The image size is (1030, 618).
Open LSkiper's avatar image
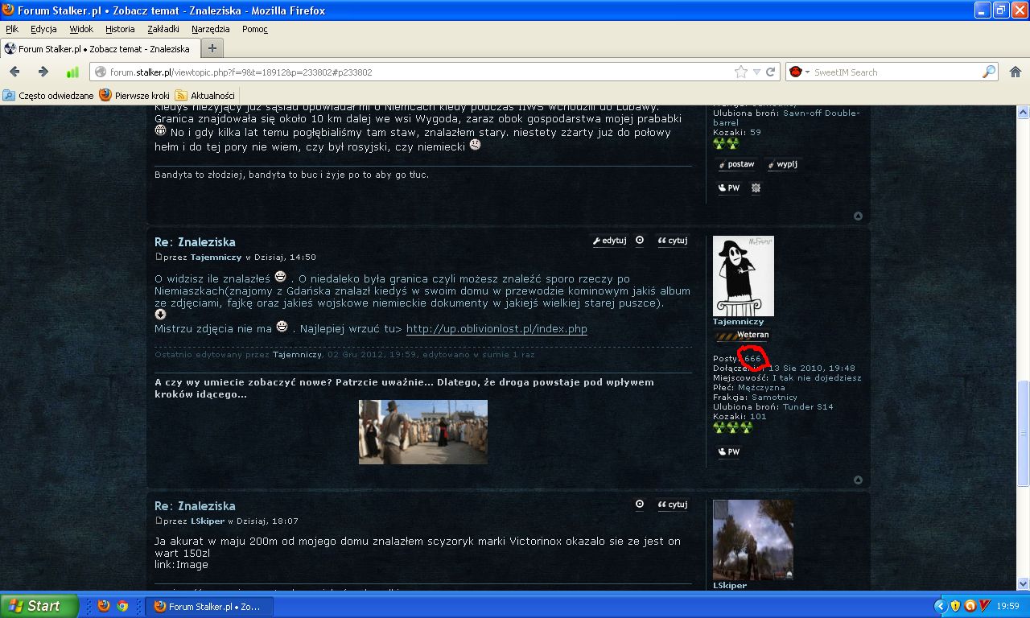(x=752, y=540)
